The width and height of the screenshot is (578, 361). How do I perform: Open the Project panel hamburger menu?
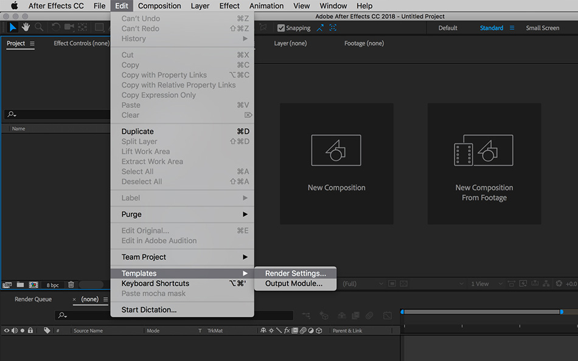(x=32, y=44)
